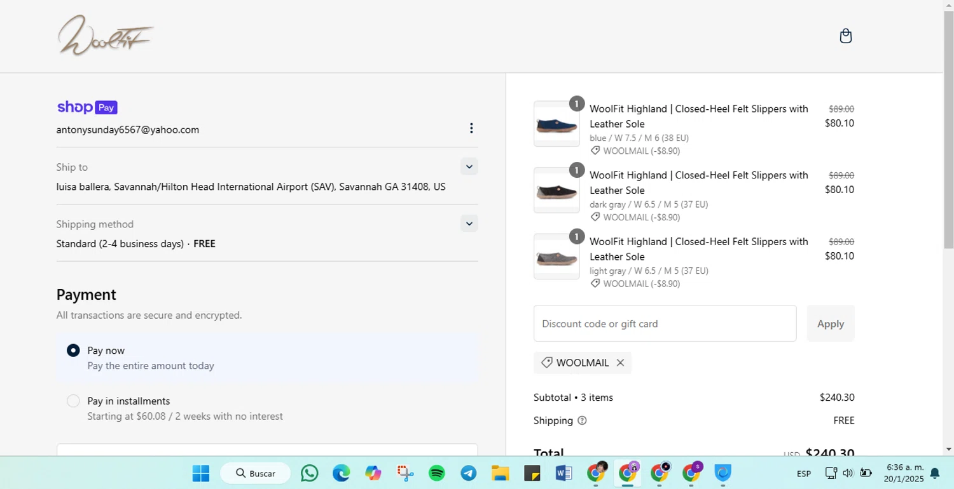Open the Windows Start menu
Image resolution: width=954 pixels, height=489 pixels.
click(201, 473)
